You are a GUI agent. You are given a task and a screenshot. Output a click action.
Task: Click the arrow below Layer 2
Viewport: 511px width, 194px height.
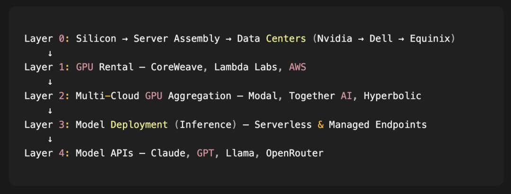(50, 111)
